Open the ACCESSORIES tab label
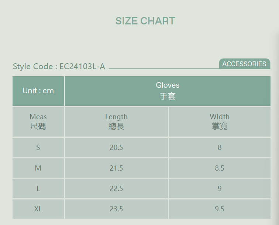Image resolution: width=279 pixels, height=225 pixels. pos(244,64)
